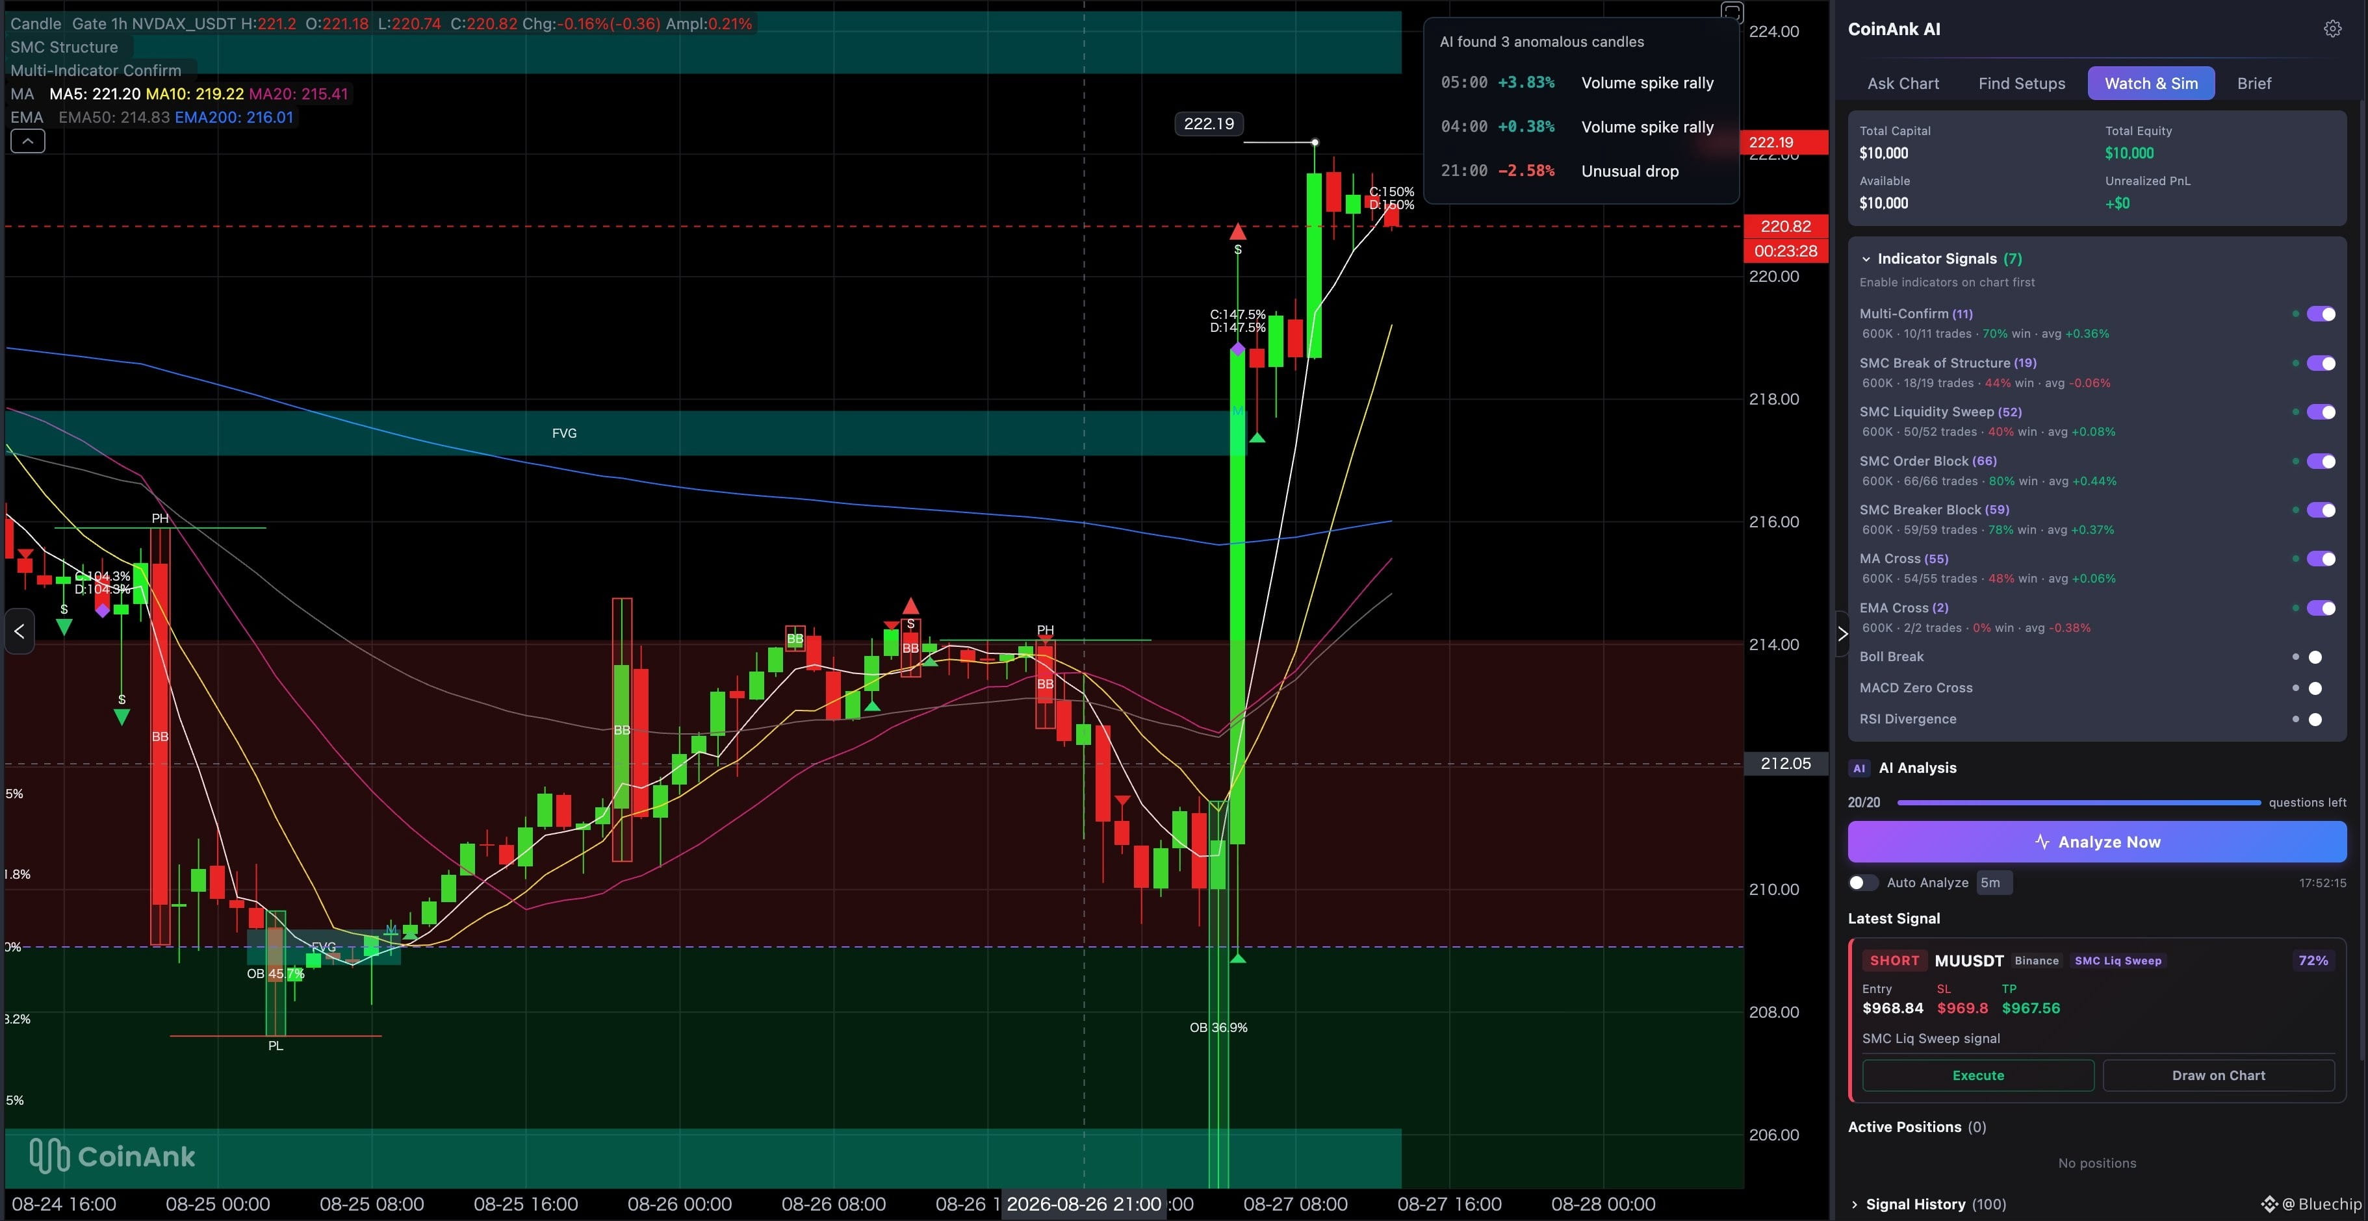Expand the Signal History section
Screen dimensions: 2368x1221
1854,1205
